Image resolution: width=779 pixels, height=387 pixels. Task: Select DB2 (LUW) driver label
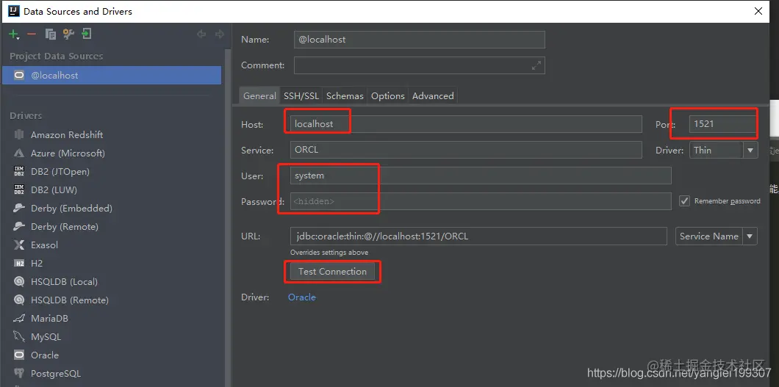[x=54, y=189]
